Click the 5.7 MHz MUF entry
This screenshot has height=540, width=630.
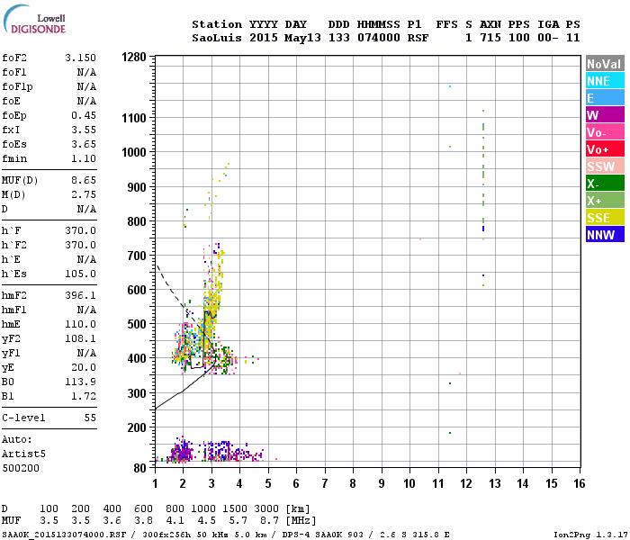pos(238,521)
